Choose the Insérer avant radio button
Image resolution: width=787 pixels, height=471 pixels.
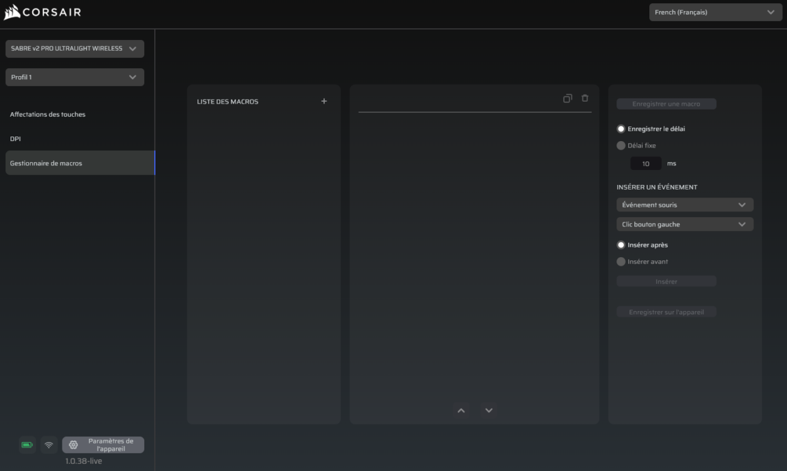(621, 262)
